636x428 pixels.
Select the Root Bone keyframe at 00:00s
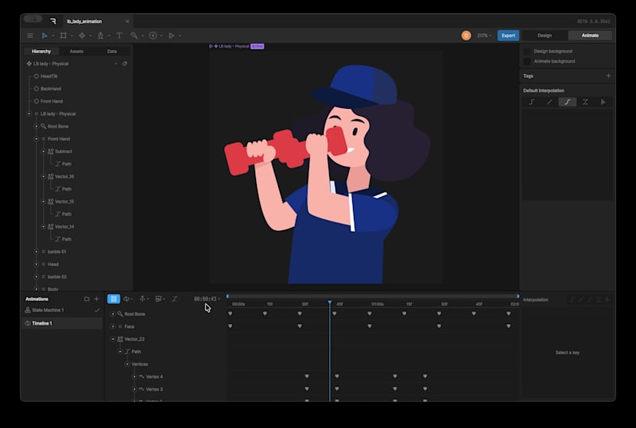[231, 314]
